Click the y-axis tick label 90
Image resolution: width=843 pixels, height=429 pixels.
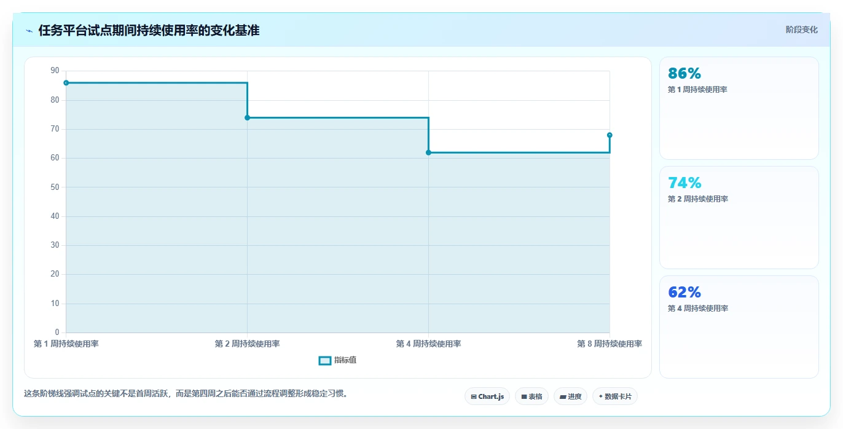click(x=55, y=71)
